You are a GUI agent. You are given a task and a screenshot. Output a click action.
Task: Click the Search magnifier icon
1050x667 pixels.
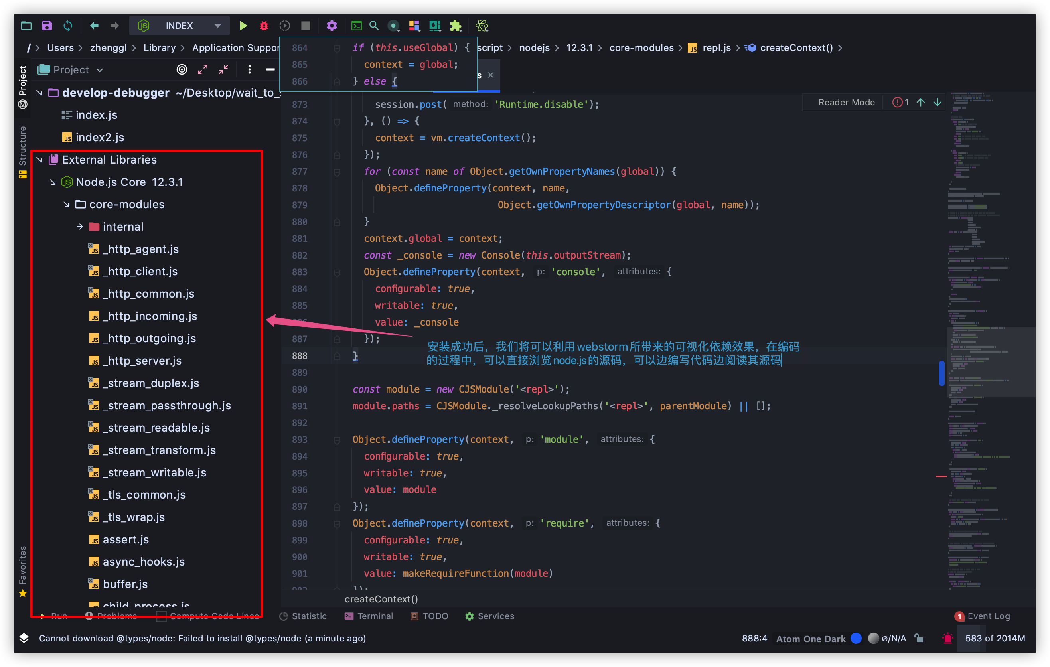374,26
